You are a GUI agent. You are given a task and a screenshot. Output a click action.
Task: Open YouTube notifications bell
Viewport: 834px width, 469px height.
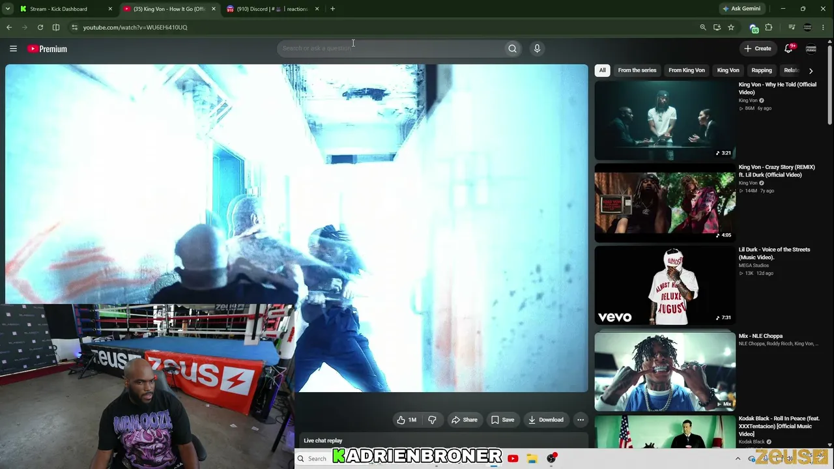point(788,48)
